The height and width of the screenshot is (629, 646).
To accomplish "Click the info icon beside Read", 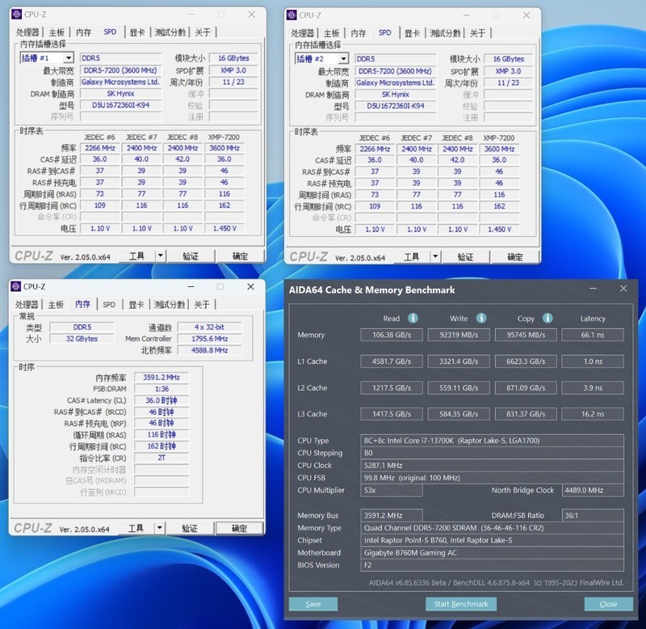I will pyautogui.click(x=413, y=319).
